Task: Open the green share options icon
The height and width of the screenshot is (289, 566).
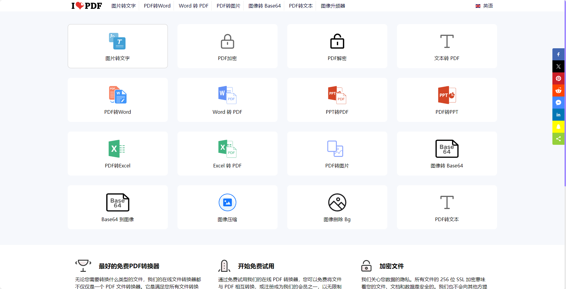Action: click(x=558, y=139)
